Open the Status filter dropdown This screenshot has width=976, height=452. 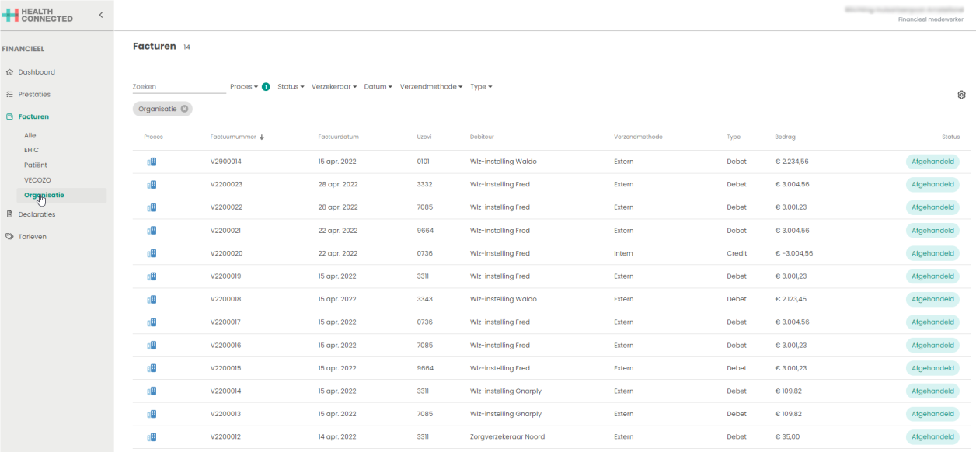pyautogui.click(x=291, y=87)
